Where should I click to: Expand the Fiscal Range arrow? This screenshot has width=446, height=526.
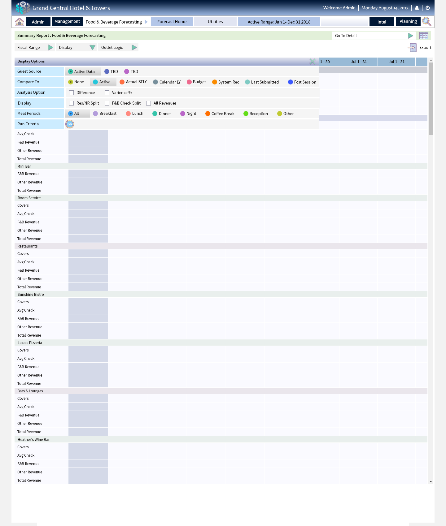point(50,48)
